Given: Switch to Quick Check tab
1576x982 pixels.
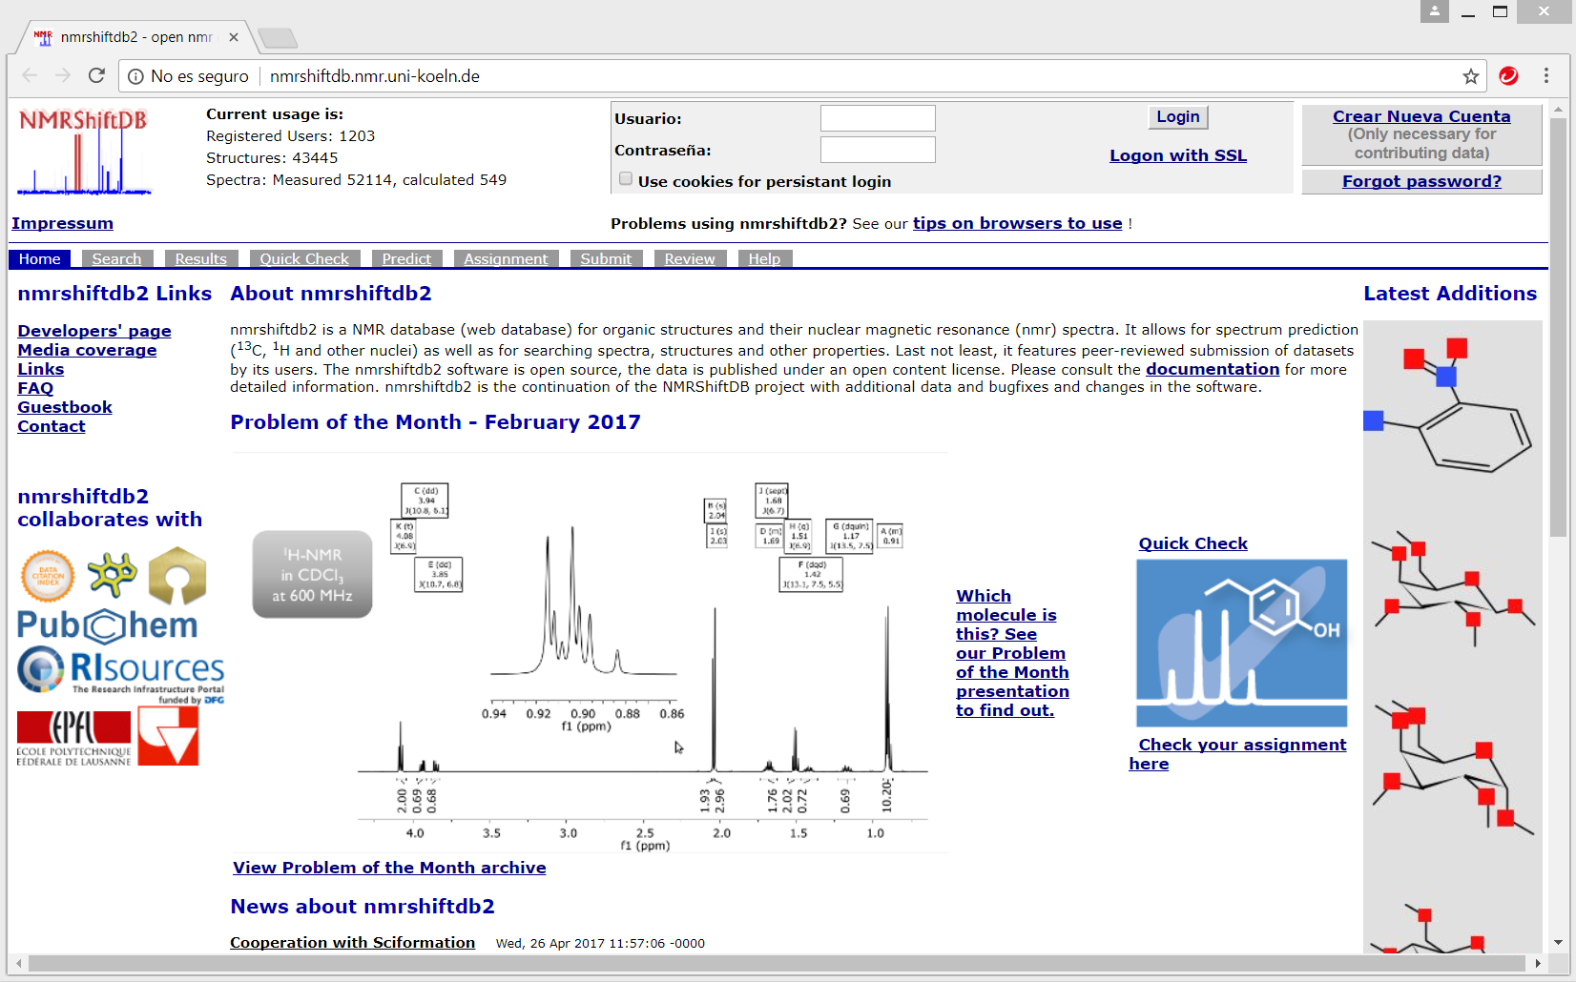Looking at the screenshot, I should [304, 258].
